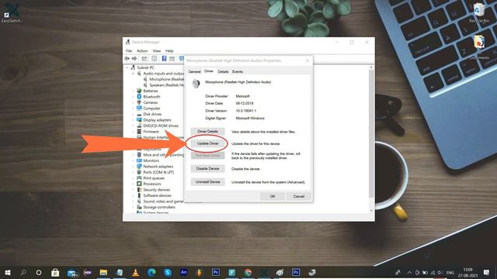
Task: Click the Firmware category icon
Action: (x=139, y=131)
